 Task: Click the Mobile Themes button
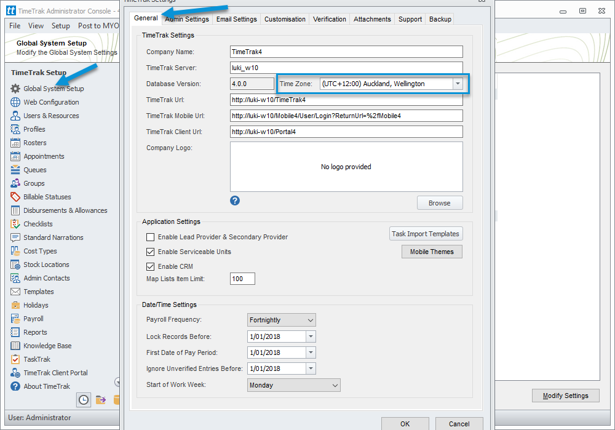click(432, 252)
